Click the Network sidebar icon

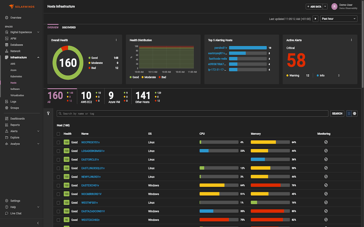click(6, 51)
